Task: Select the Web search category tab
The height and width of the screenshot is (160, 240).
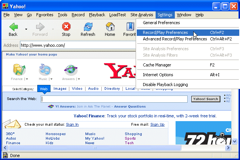Action: click(x=44, y=89)
